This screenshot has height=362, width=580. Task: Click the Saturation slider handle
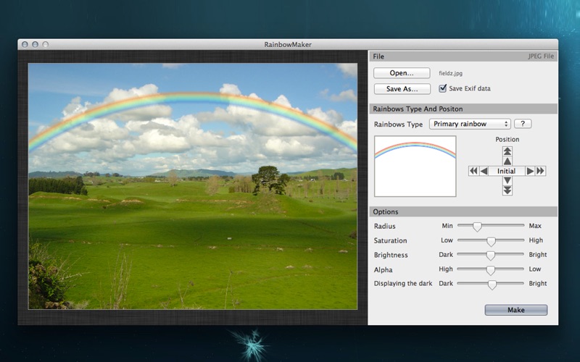pyautogui.click(x=491, y=241)
